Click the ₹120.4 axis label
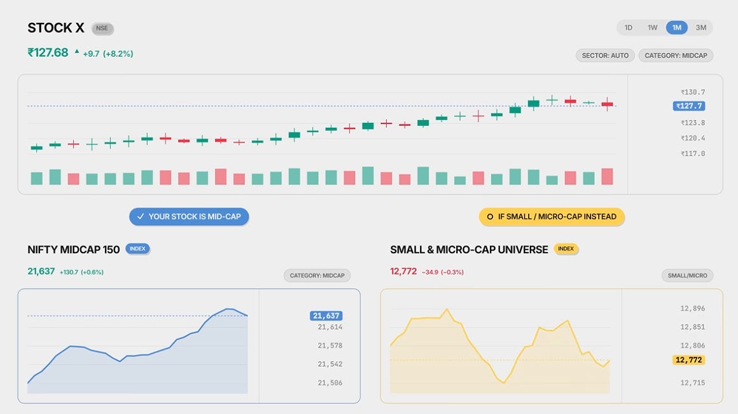Image resolution: width=738 pixels, height=414 pixels. coord(693,138)
